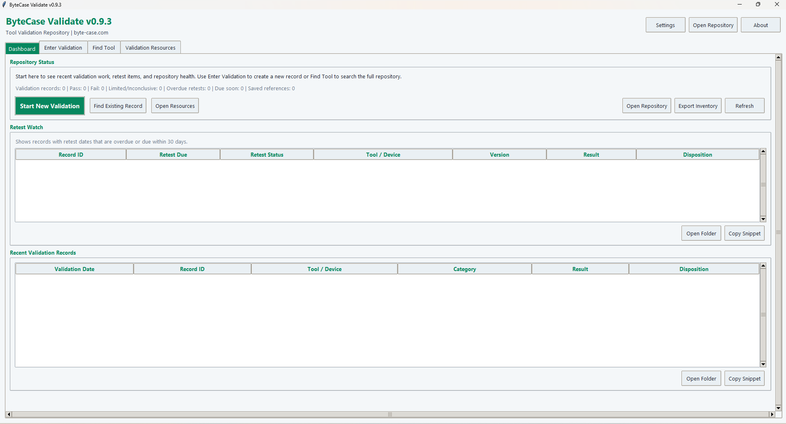Click Result header in Recent Validation Records
Screen dimensions: 786x424
[580, 269]
